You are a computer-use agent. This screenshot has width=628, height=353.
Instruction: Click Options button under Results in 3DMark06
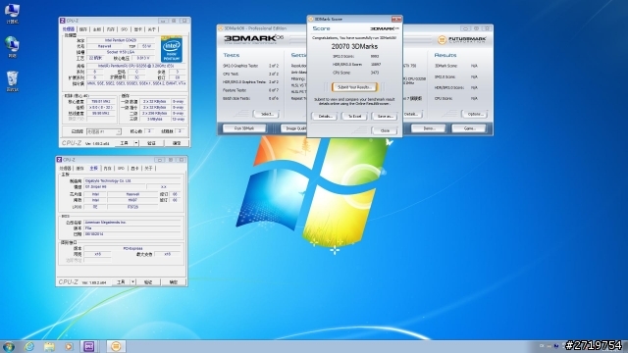pyautogui.click(x=475, y=114)
